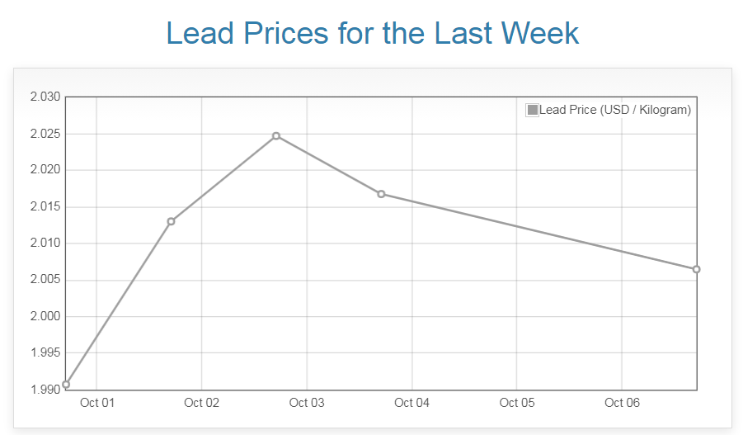Click the 2.030 y-axis value
Viewport: 743px width, 435px height.
45,97
